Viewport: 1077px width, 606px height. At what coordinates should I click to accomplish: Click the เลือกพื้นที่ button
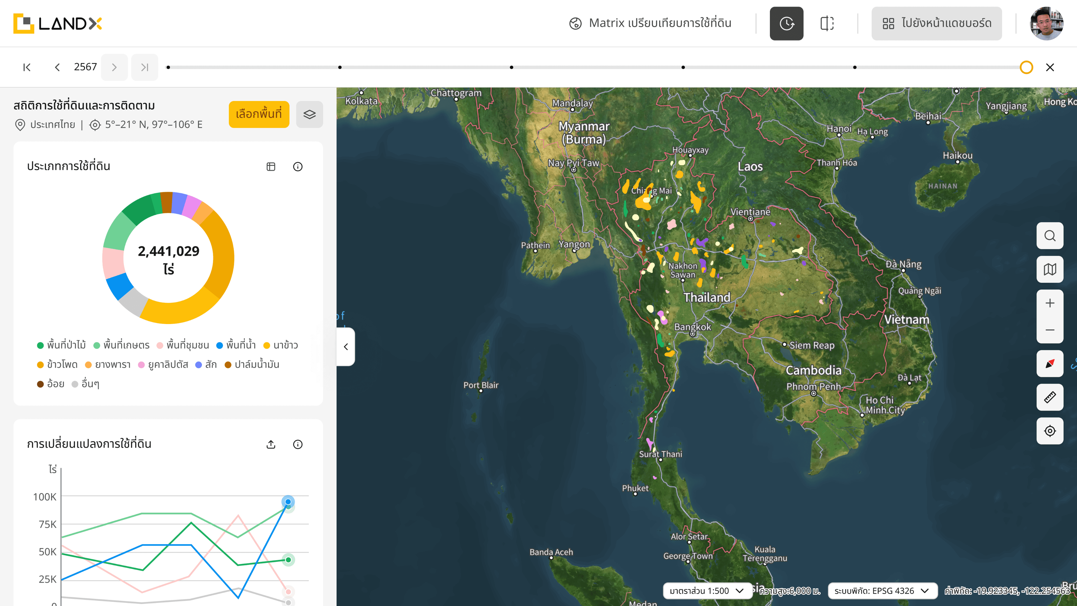click(x=259, y=114)
